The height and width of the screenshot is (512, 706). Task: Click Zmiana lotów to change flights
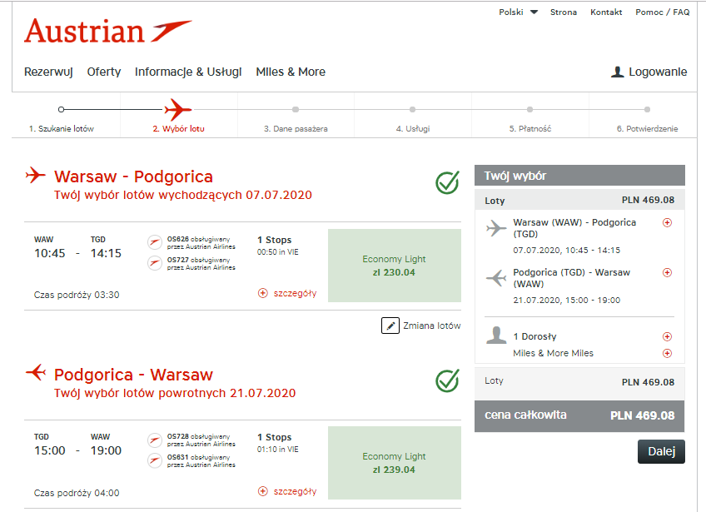coord(432,326)
